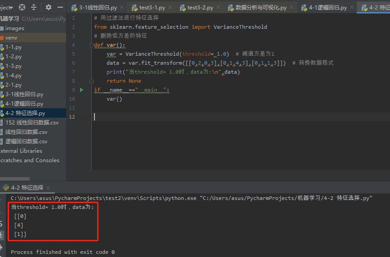The image size is (390, 257).
Task: Close the 4-1逻辑回归.py tab
Action: point(352,8)
